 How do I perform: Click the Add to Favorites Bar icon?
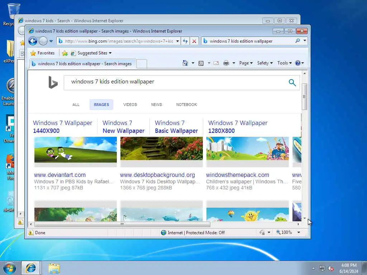click(x=65, y=53)
